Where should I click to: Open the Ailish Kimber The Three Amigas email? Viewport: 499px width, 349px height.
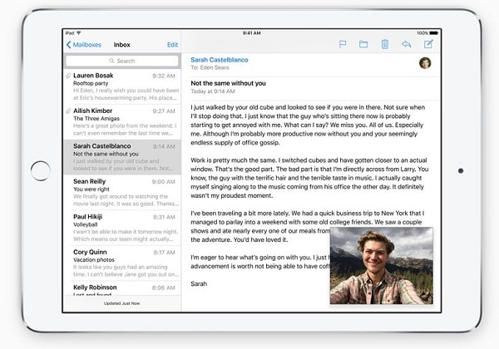pos(122,122)
